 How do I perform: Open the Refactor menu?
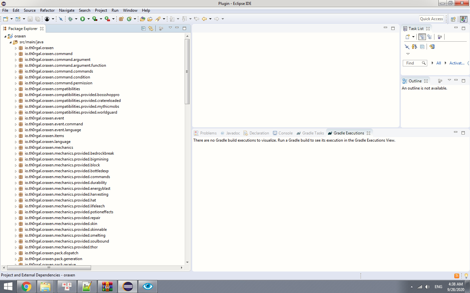47,10
